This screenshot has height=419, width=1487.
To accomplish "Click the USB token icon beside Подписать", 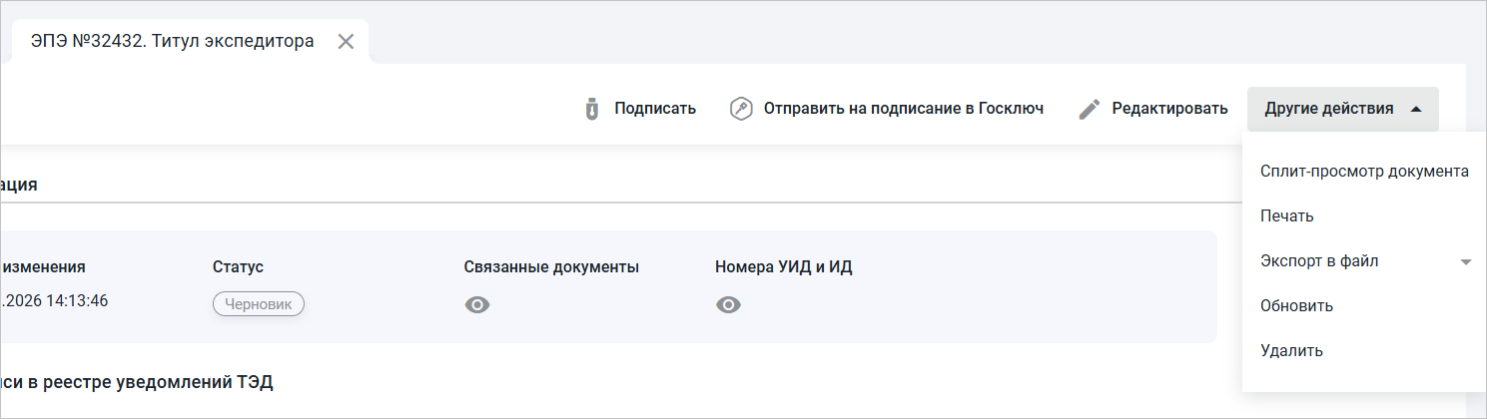I will coord(591,109).
